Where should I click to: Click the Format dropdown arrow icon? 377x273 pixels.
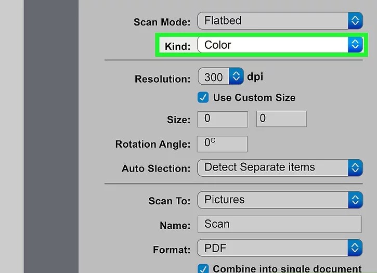355,248
